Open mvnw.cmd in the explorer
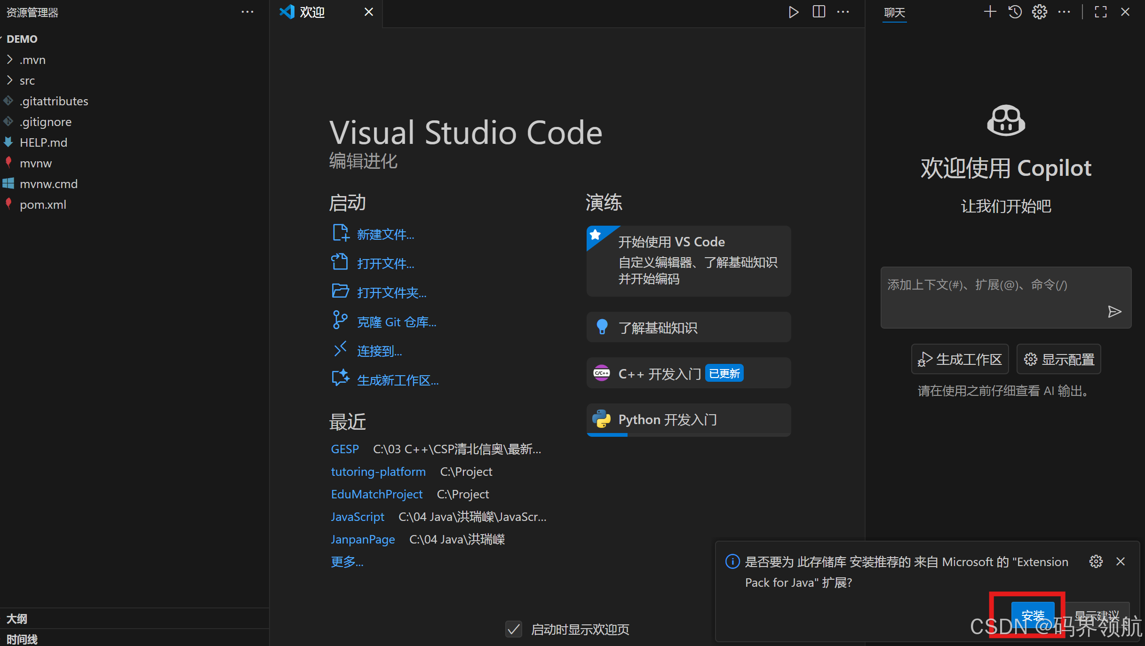Viewport: 1145px width, 646px height. 48,184
